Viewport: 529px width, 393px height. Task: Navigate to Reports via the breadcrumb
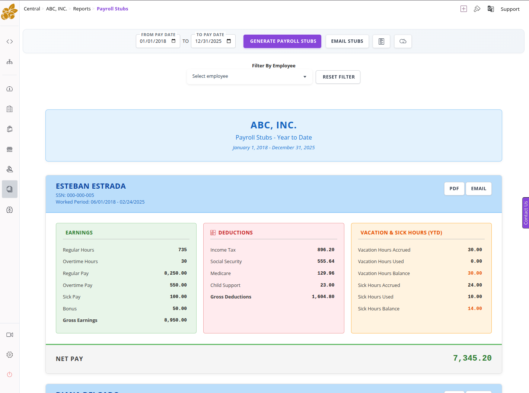tap(82, 9)
